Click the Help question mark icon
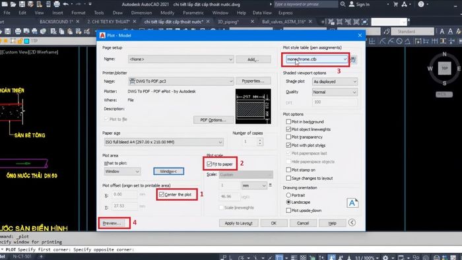Screen dimensions: 462x260 coord(421,4)
